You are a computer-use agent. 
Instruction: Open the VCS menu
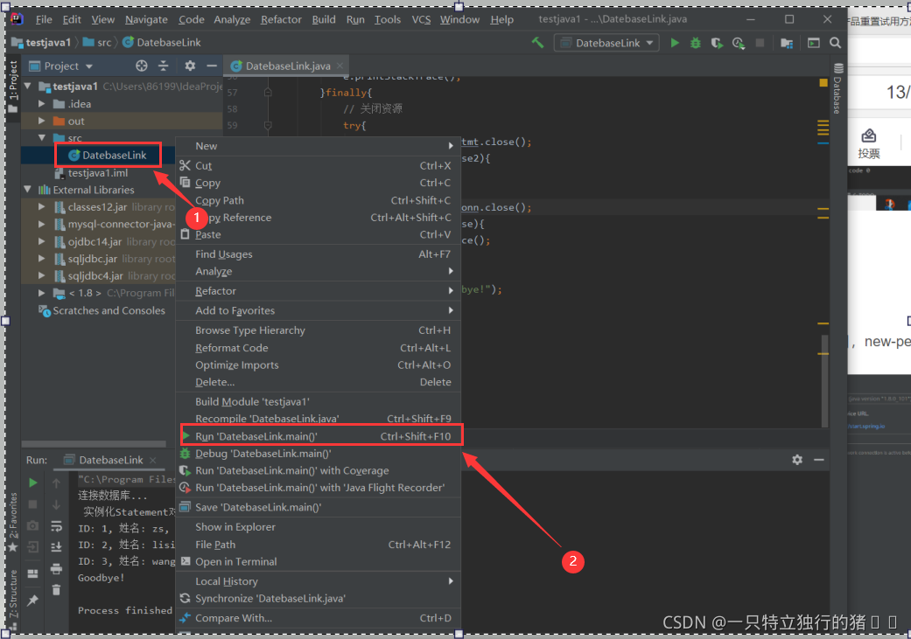coord(421,19)
